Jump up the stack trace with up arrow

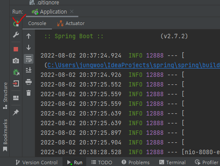tap(29, 36)
